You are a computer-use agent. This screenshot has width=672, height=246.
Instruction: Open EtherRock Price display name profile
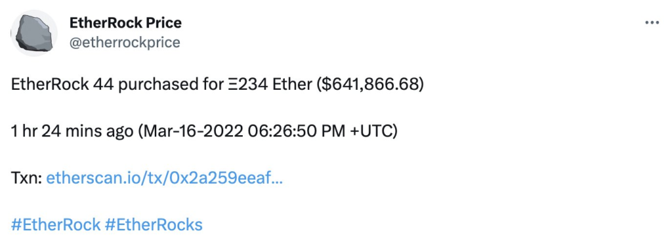pos(125,23)
